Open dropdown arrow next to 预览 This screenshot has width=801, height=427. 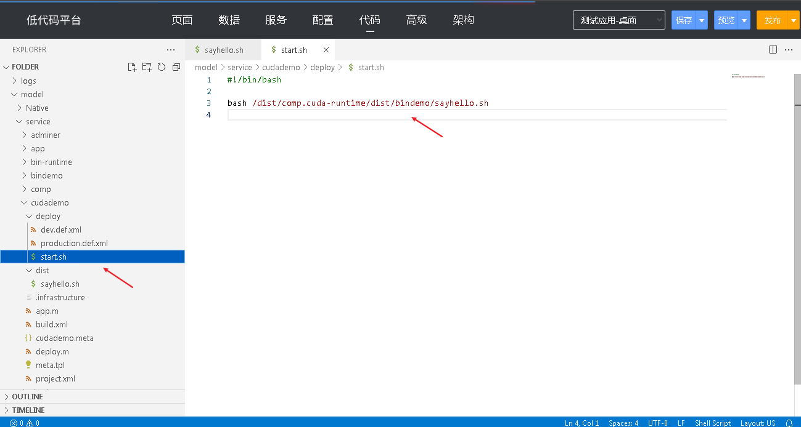(x=744, y=20)
